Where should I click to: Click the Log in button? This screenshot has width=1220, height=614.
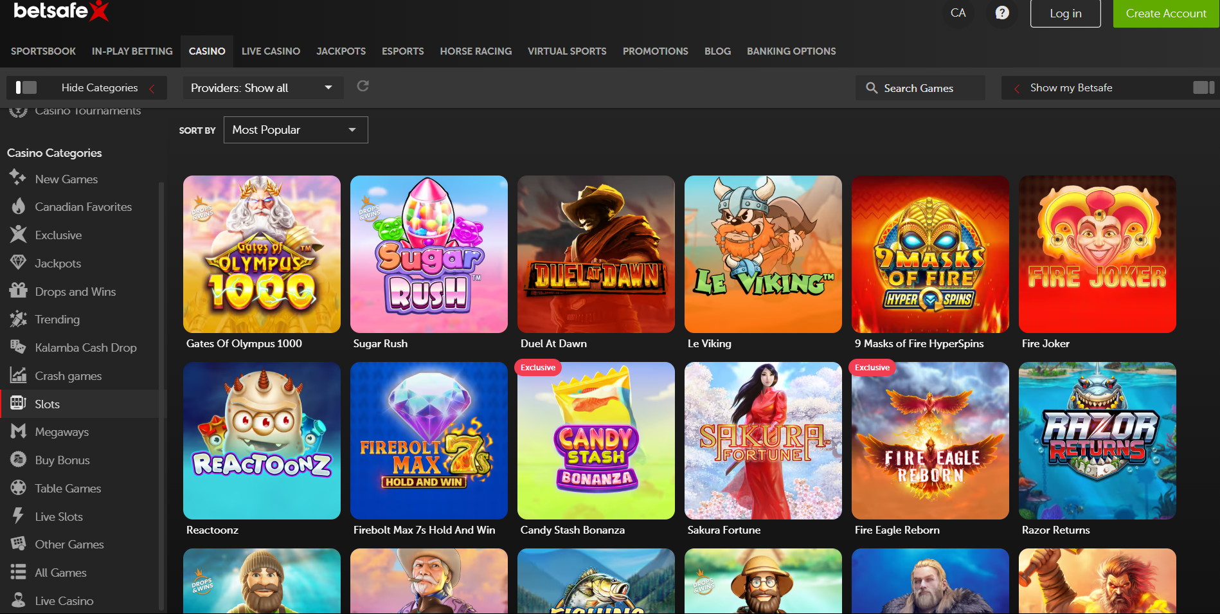pyautogui.click(x=1066, y=14)
